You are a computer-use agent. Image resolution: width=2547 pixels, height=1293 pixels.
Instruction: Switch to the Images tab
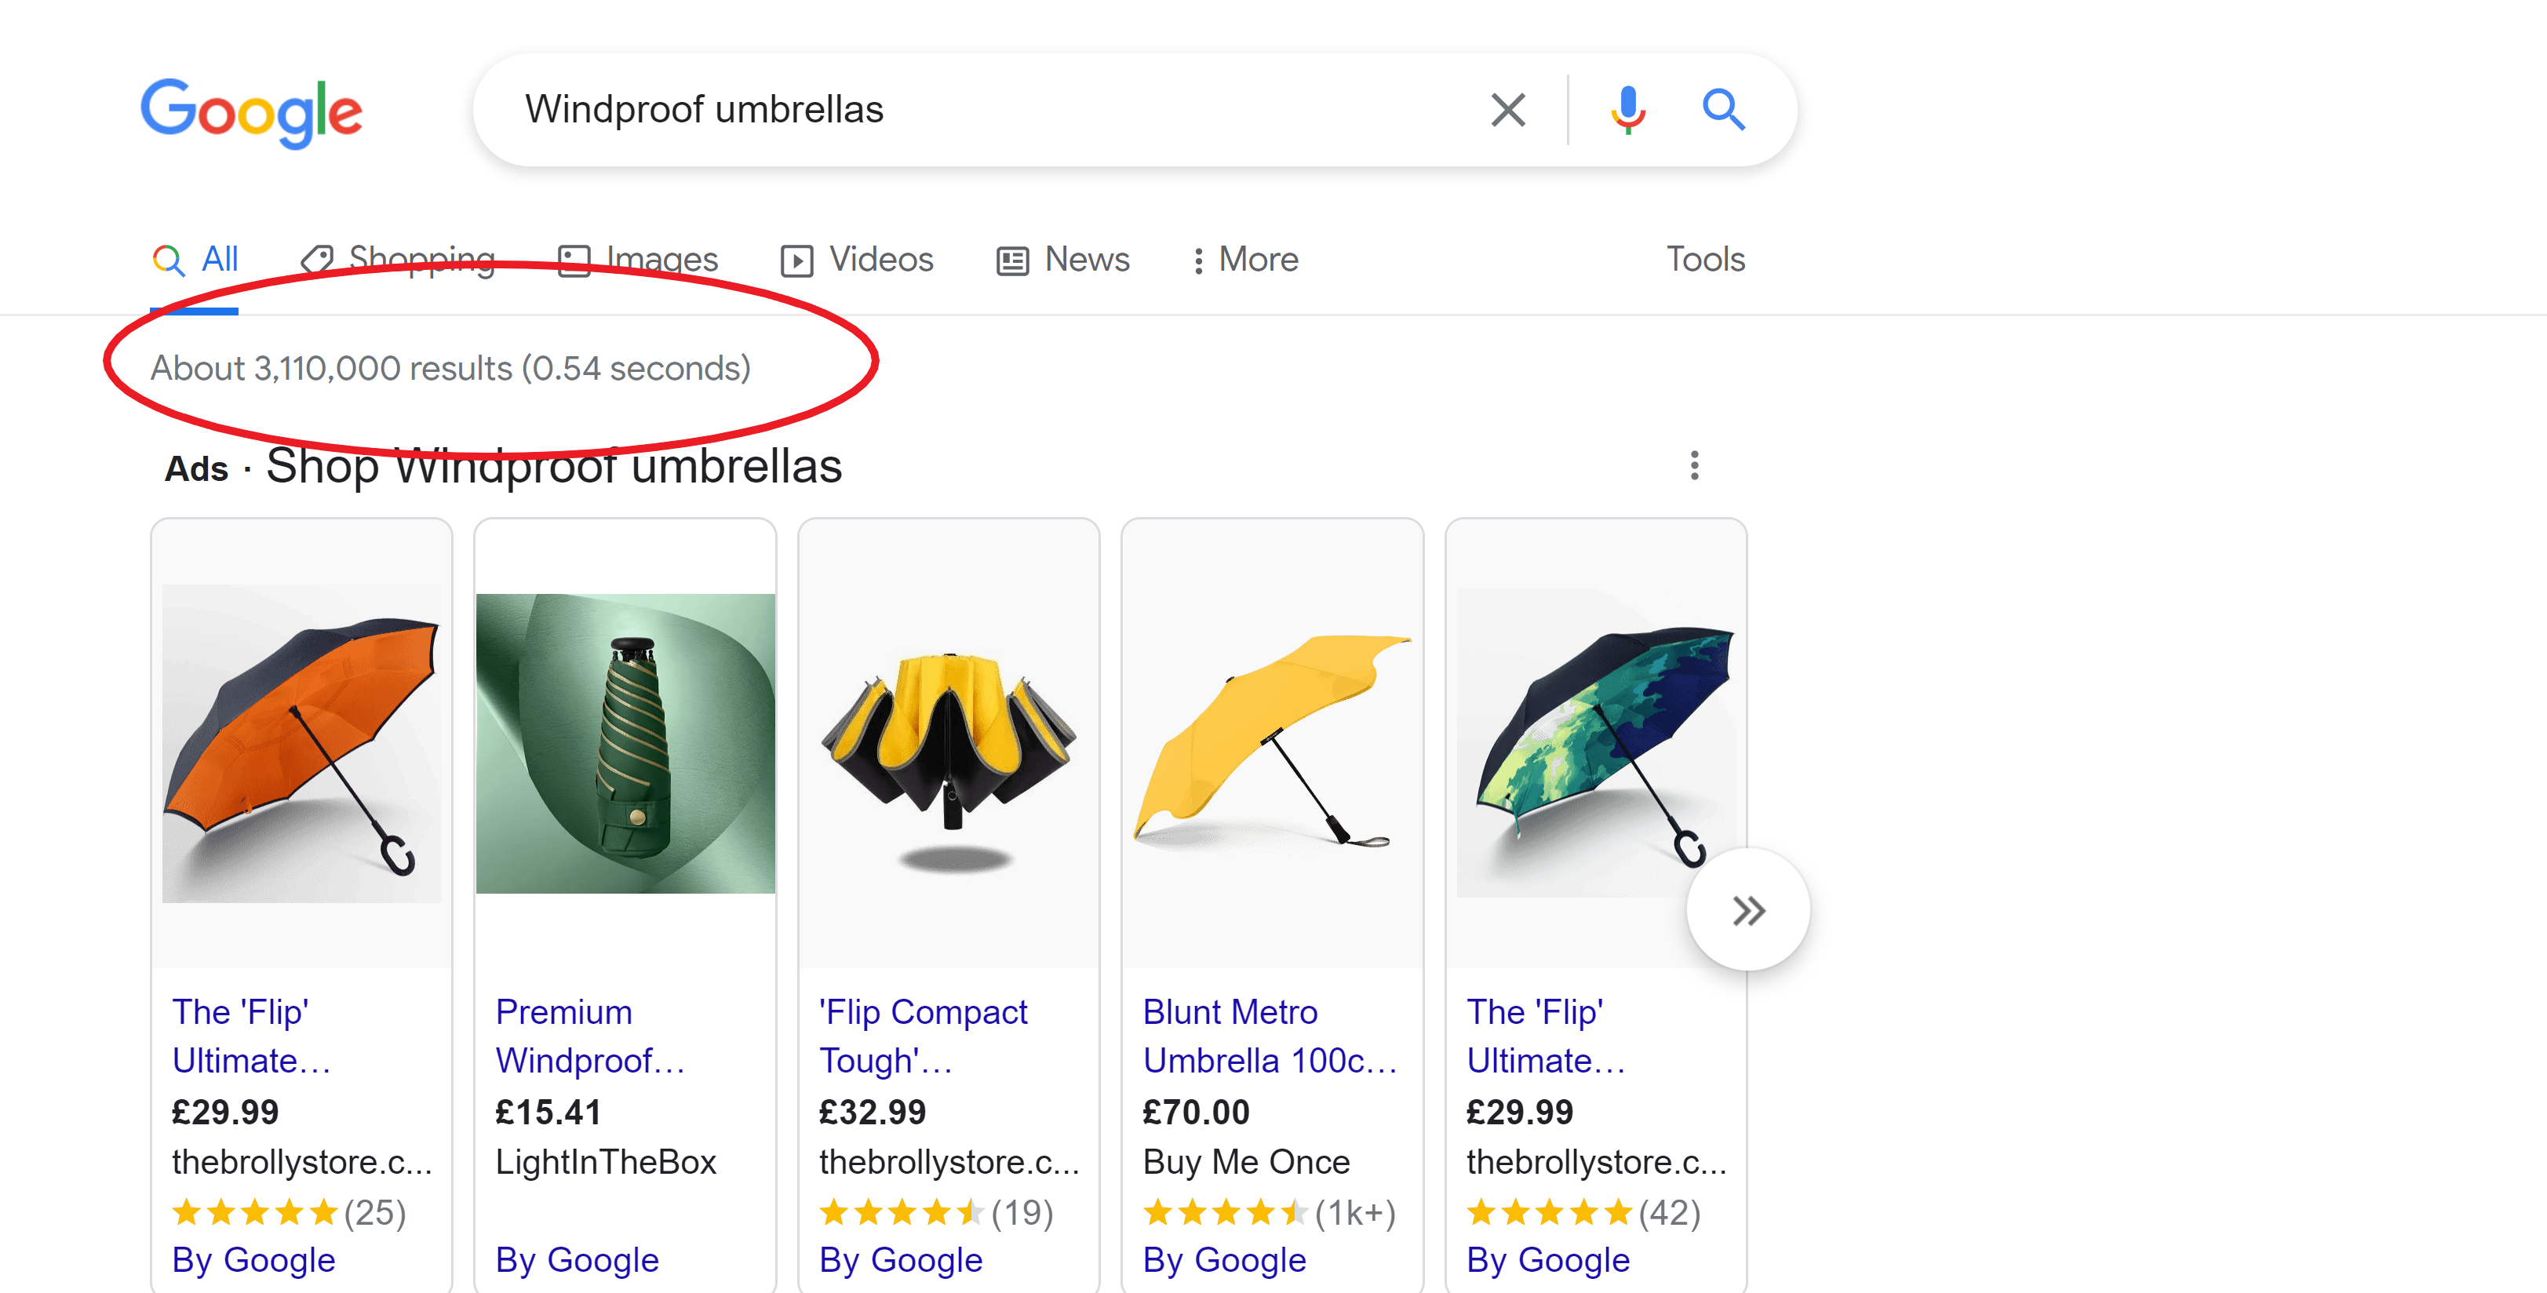click(x=638, y=260)
